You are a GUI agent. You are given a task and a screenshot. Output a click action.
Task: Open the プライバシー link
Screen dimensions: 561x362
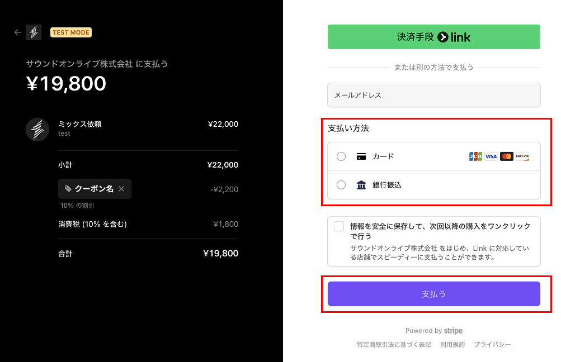(492, 345)
